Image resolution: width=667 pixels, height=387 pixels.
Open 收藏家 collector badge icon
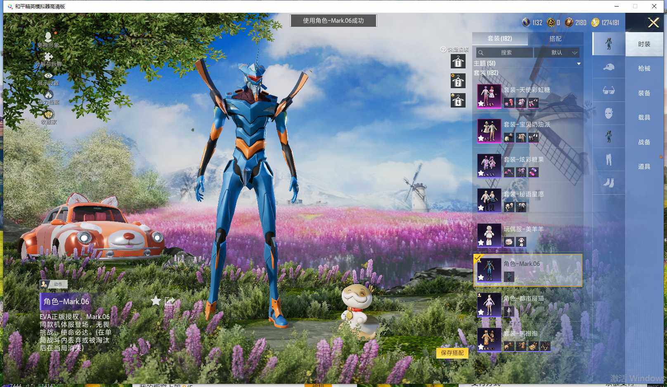48,114
